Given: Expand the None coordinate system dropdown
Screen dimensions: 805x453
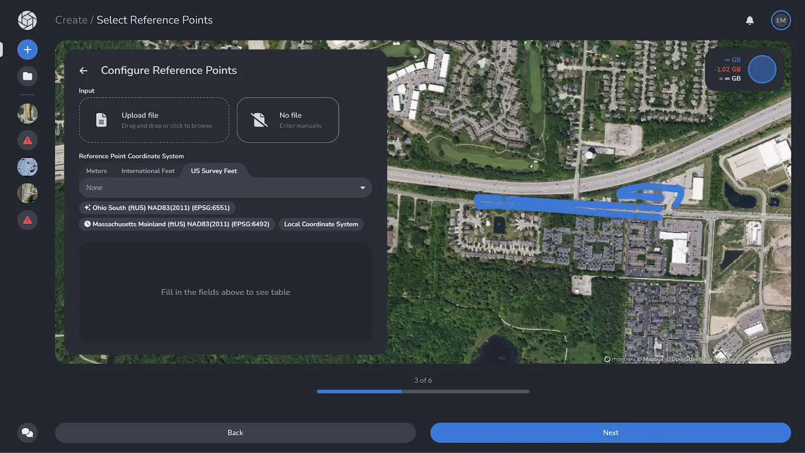Looking at the screenshot, I should coord(225,187).
